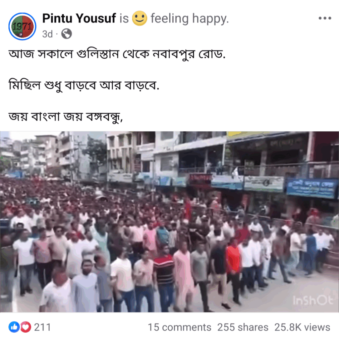Click the globe public audience icon
This screenshot has width=339, height=343.
tap(67, 34)
